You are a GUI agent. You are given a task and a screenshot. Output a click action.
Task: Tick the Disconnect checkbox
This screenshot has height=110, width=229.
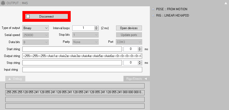click(x=28, y=17)
